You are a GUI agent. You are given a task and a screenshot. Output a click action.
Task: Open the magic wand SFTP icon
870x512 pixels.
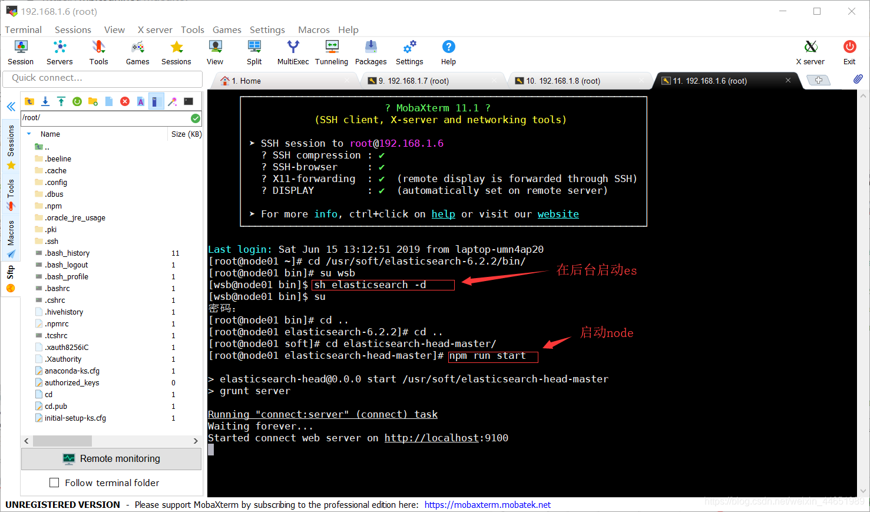click(172, 101)
